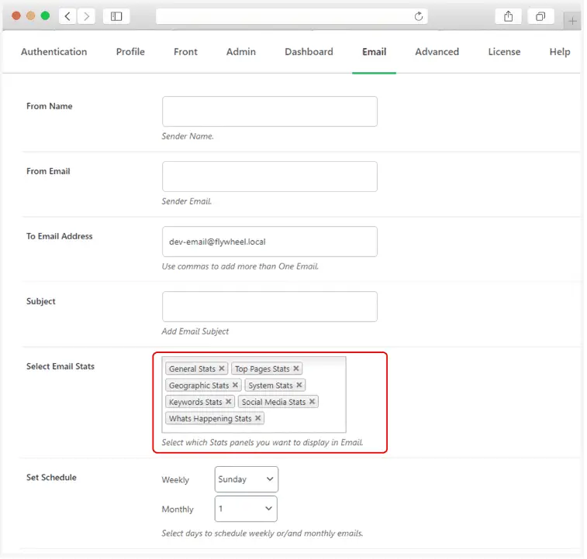Click the Set Schedule label
This screenshot has width=587, height=559.
pyautogui.click(x=51, y=477)
